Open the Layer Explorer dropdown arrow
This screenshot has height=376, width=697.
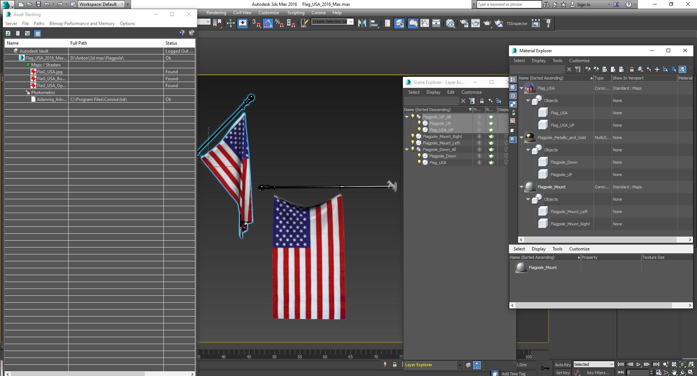[x=460, y=365]
